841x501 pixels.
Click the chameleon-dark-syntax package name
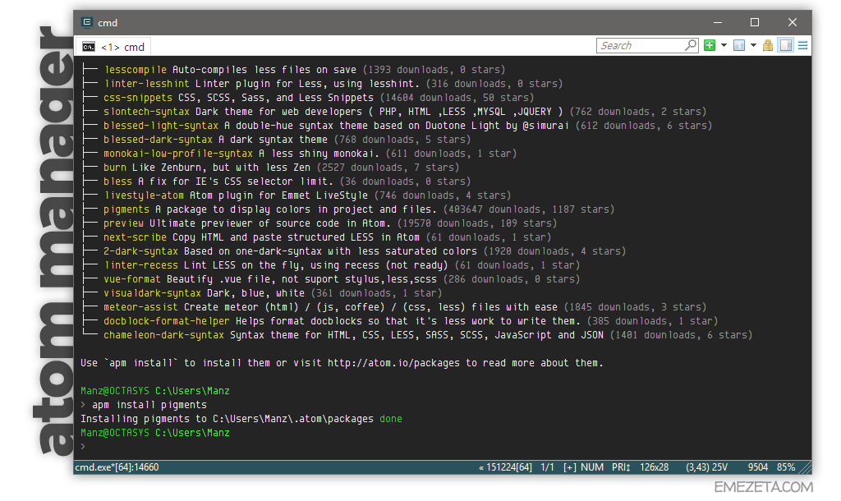(163, 335)
